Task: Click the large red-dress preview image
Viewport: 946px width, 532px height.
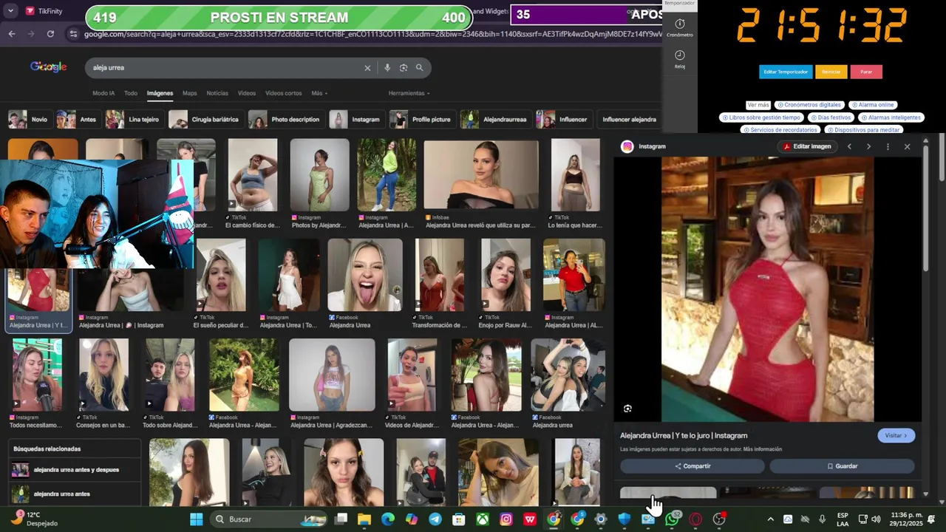Action: pyautogui.click(x=767, y=289)
